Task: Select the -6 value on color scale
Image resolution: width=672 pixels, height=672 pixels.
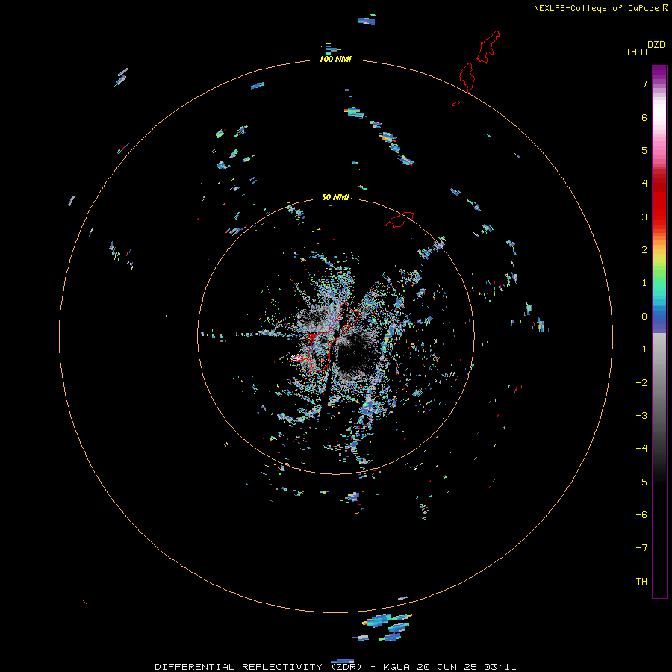Action: coord(641,515)
